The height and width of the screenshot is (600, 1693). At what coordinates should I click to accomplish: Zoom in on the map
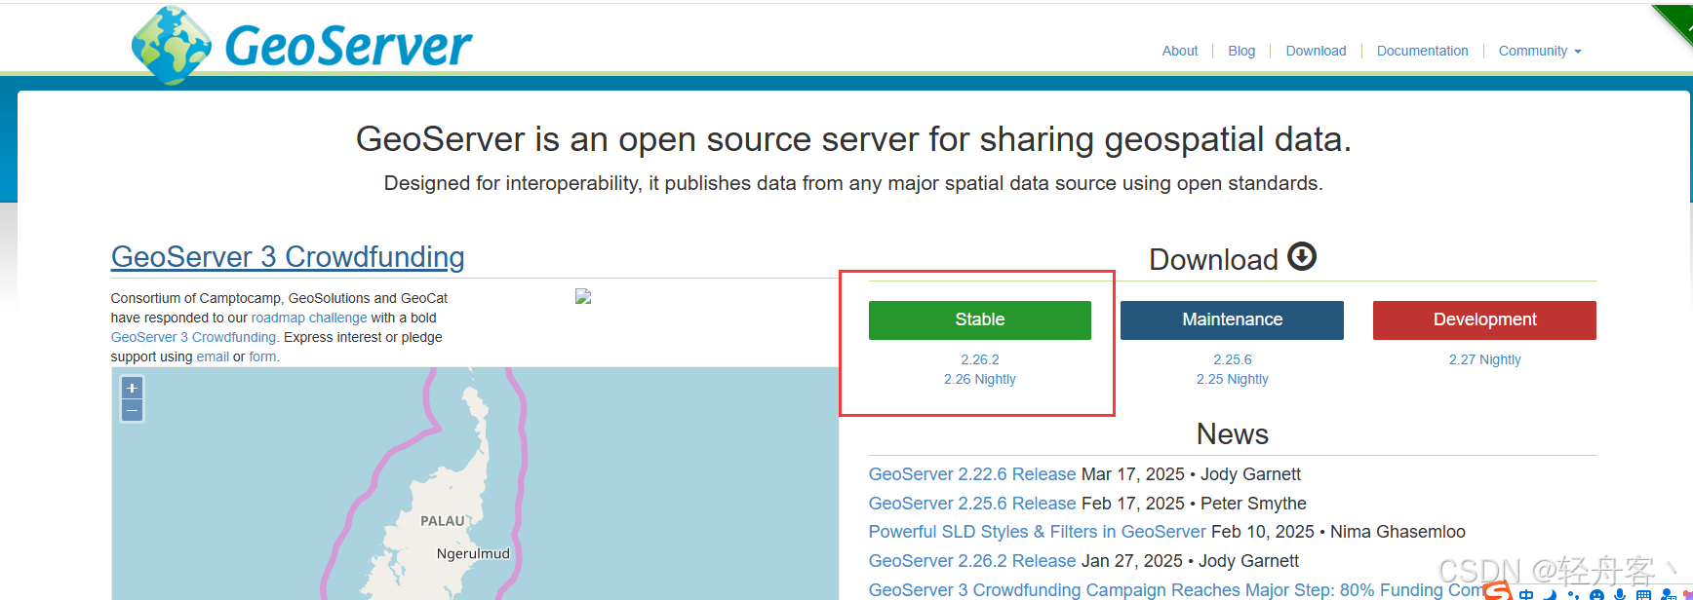click(x=132, y=388)
